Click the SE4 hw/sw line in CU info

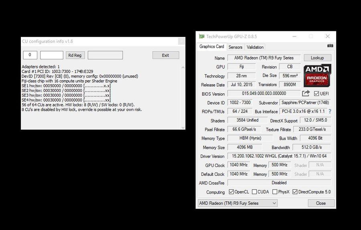click(66, 100)
